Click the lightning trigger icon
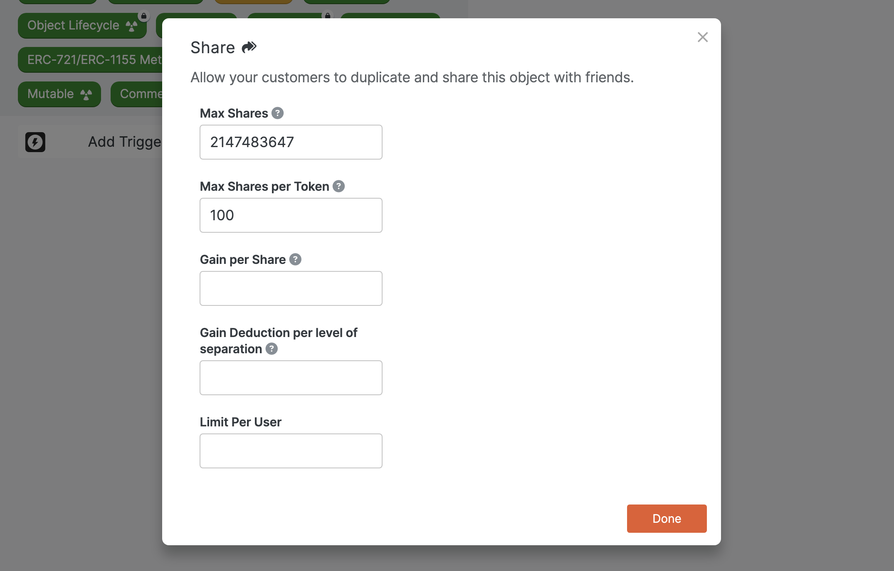The width and height of the screenshot is (894, 571). point(35,142)
